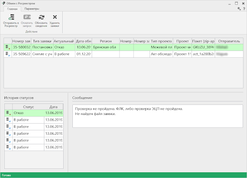This screenshot has width=247, height=178.
Task: Click inside the Сообщение message text box
Action: point(158,116)
